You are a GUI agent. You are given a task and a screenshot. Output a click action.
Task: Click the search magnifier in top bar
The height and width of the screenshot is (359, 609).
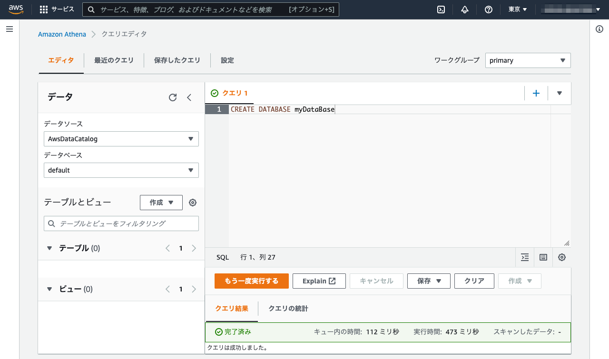pyautogui.click(x=91, y=10)
